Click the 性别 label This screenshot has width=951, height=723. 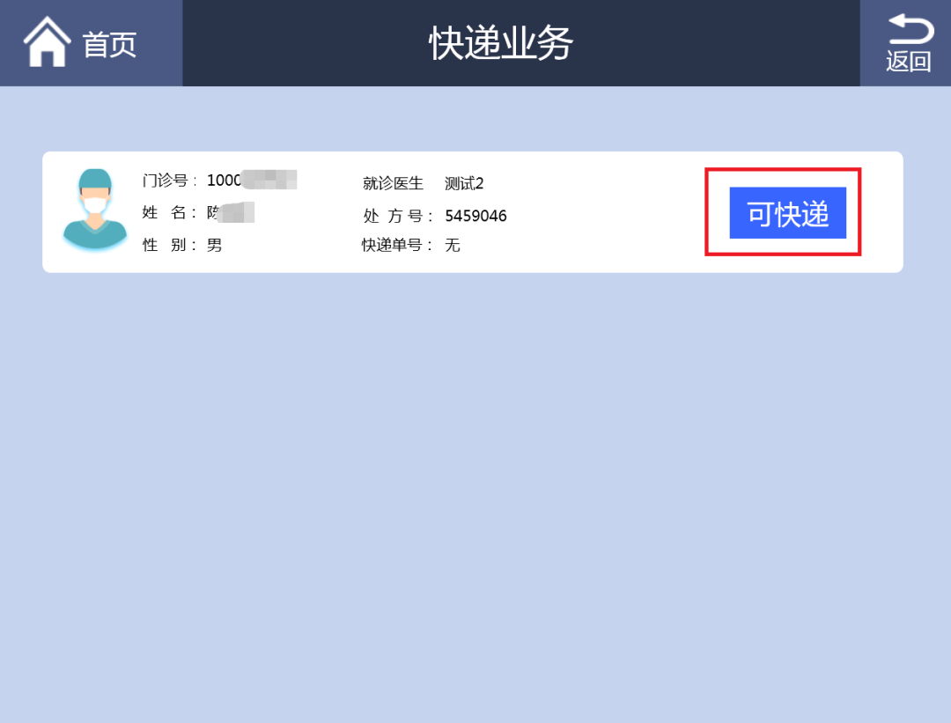(169, 245)
